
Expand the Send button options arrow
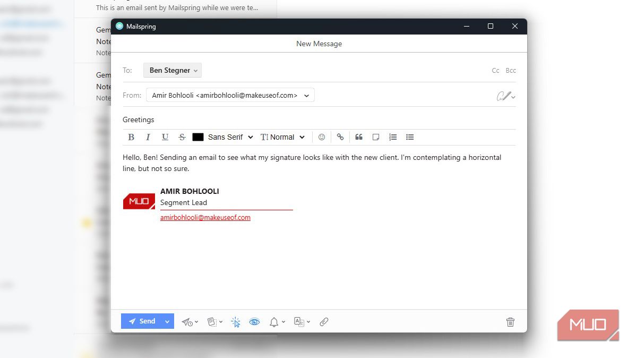point(167,321)
